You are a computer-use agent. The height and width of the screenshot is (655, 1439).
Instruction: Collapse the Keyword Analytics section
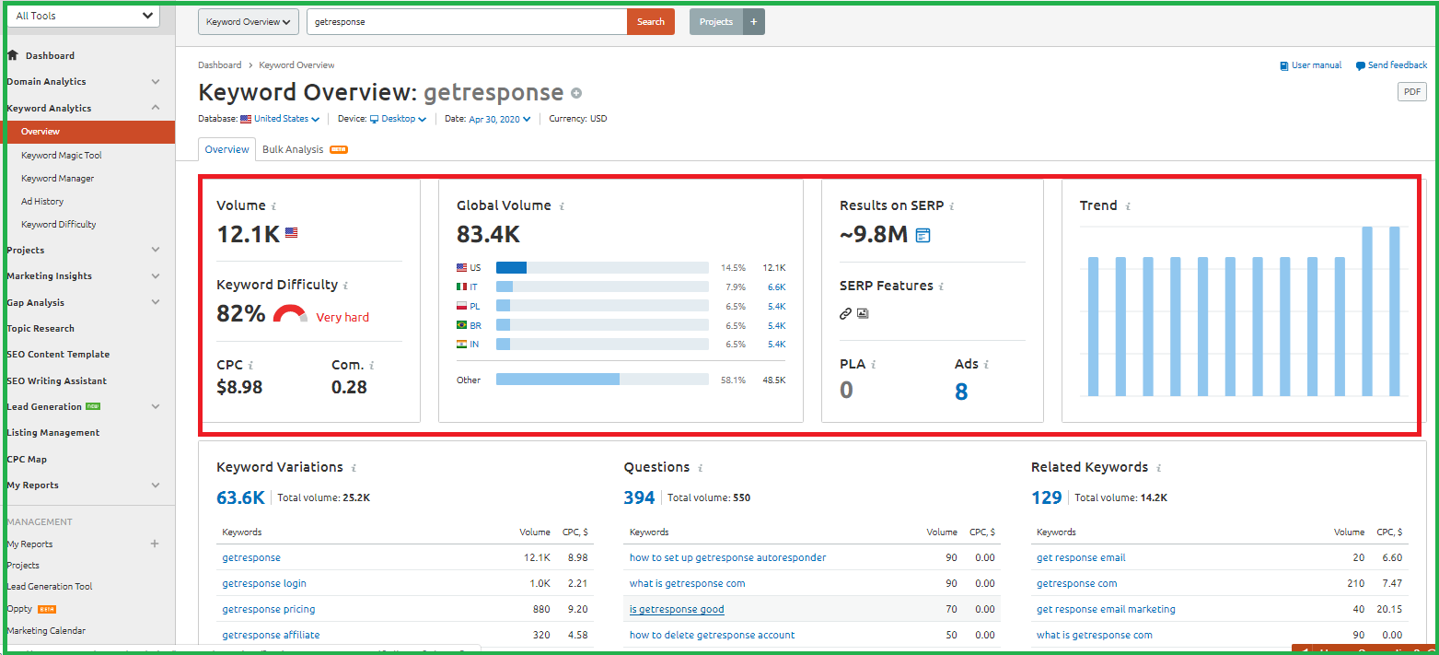click(x=156, y=108)
